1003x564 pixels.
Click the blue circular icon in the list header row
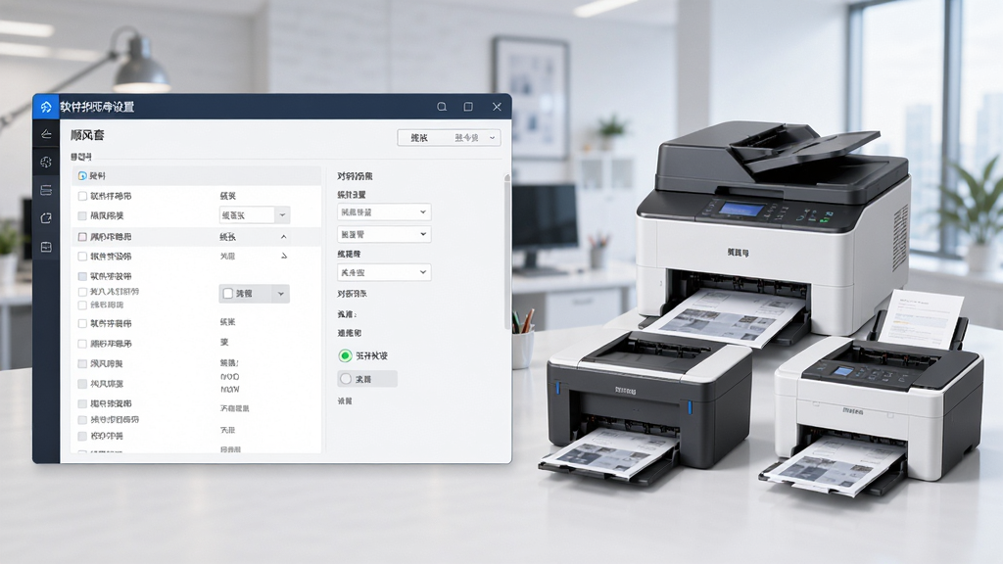pyautogui.click(x=82, y=175)
